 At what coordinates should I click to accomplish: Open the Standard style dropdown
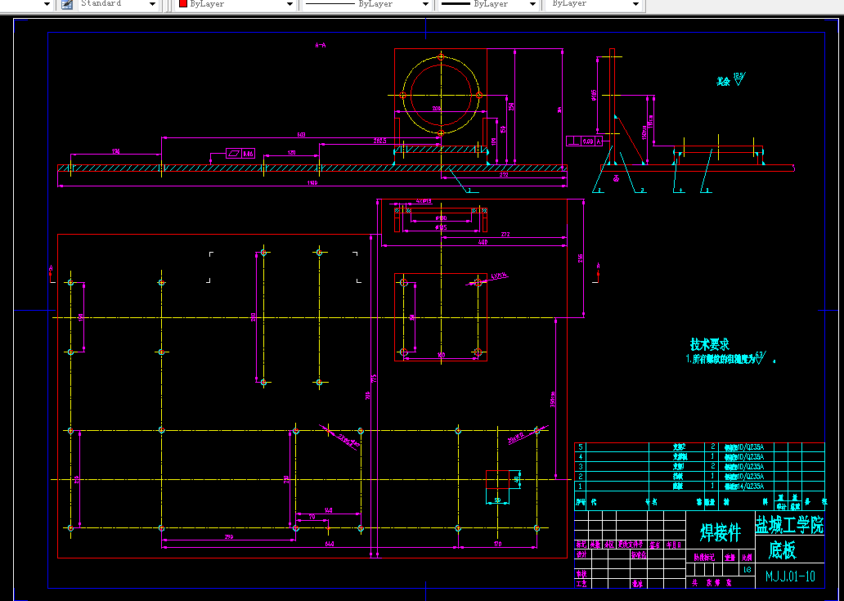pyautogui.click(x=152, y=4)
